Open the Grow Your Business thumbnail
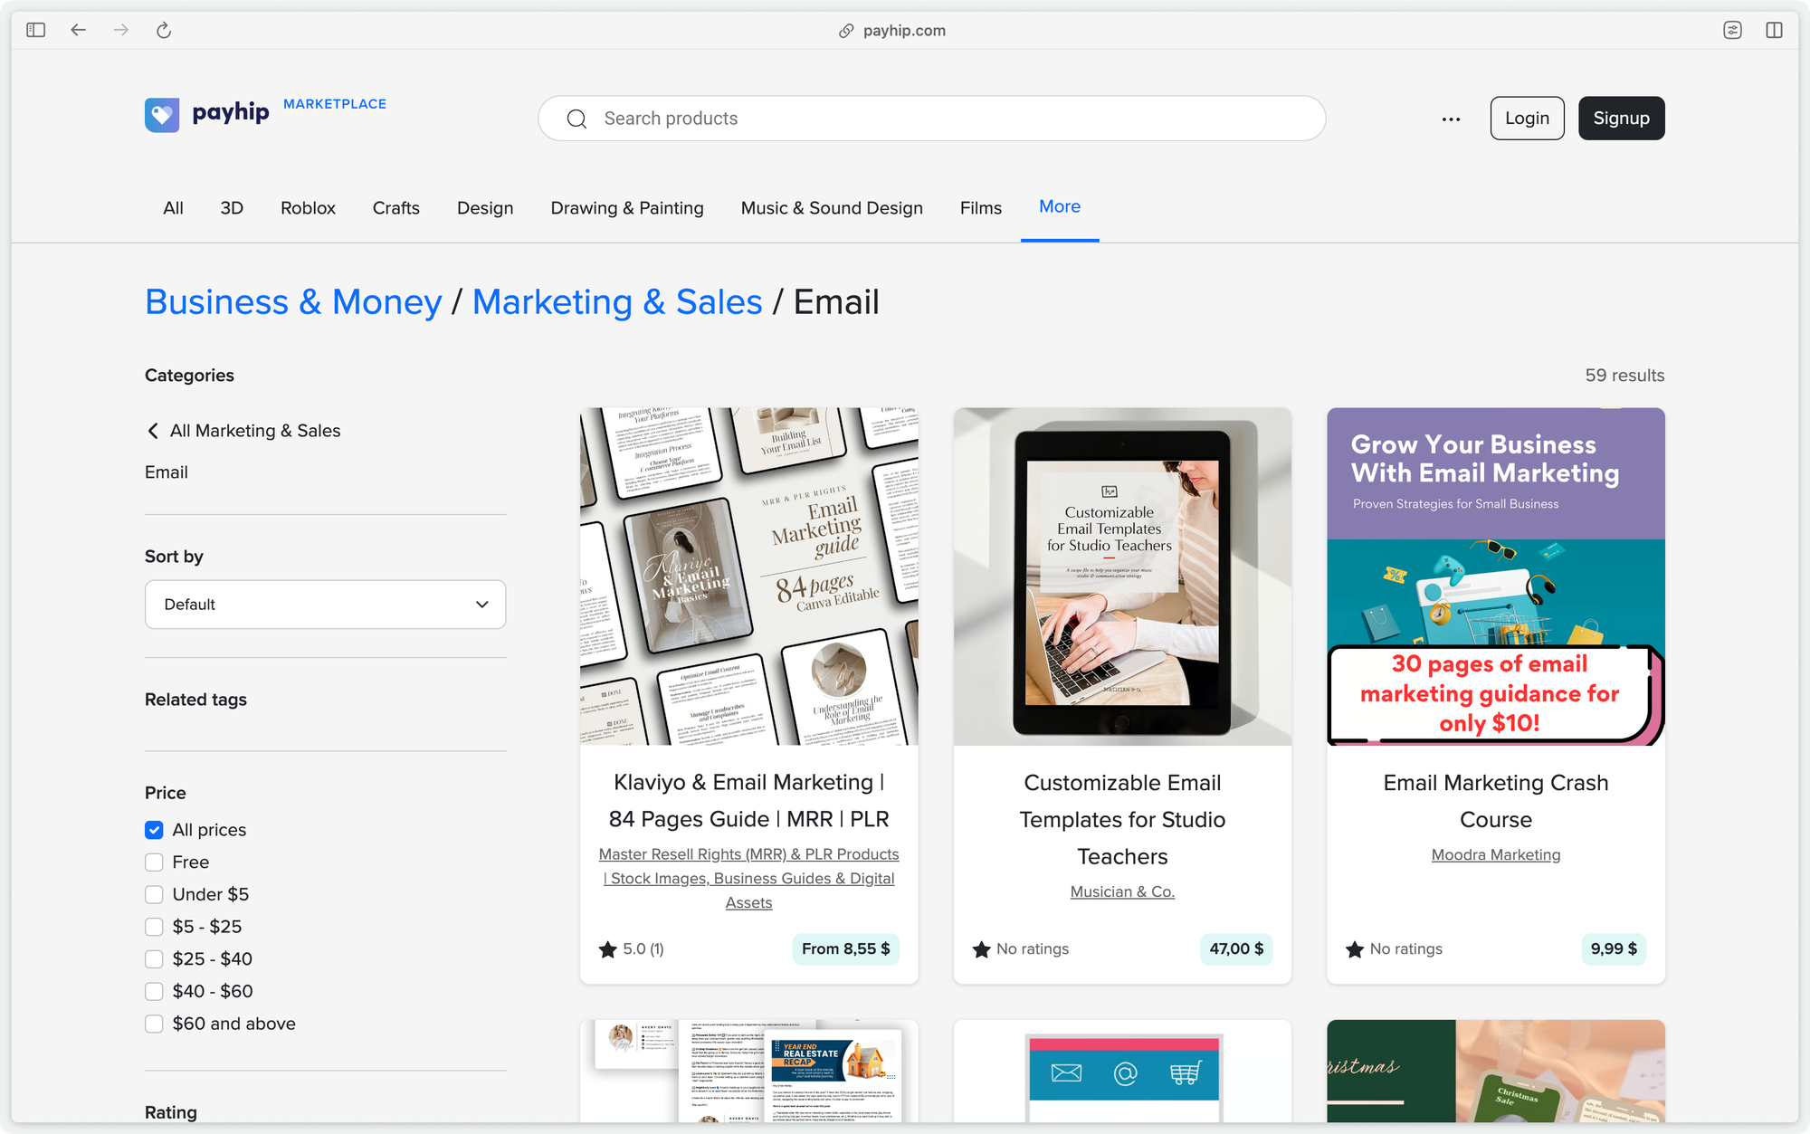This screenshot has width=1810, height=1134. coord(1496,577)
